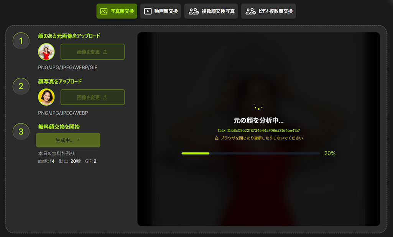393x237 pixels.
Task: Click the 元の顔を分析中... status heading
Action: click(258, 120)
